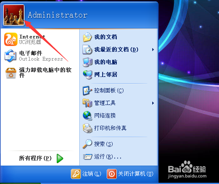The image size is (219, 184).
Task: Select the 管理工具 menu item text
Action: [x=105, y=103]
